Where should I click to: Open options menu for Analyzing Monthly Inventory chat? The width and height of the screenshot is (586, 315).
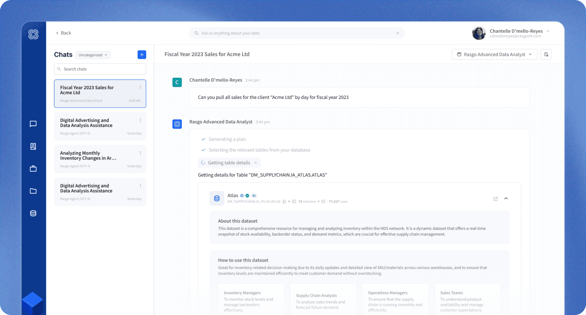point(140,153)
